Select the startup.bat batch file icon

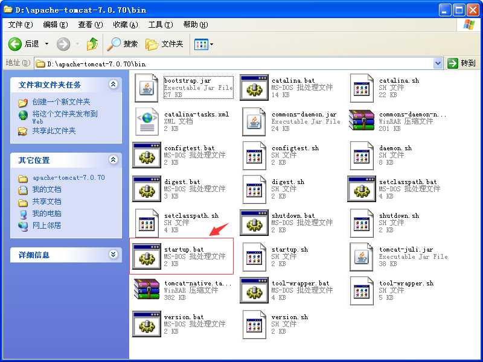[x=147, y=256]
